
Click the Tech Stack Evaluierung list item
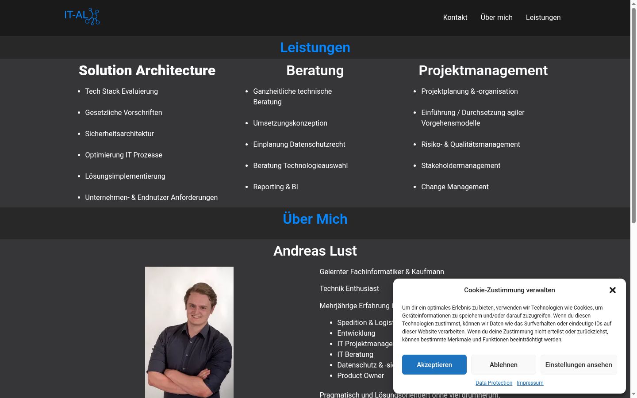tap(122, 92)
